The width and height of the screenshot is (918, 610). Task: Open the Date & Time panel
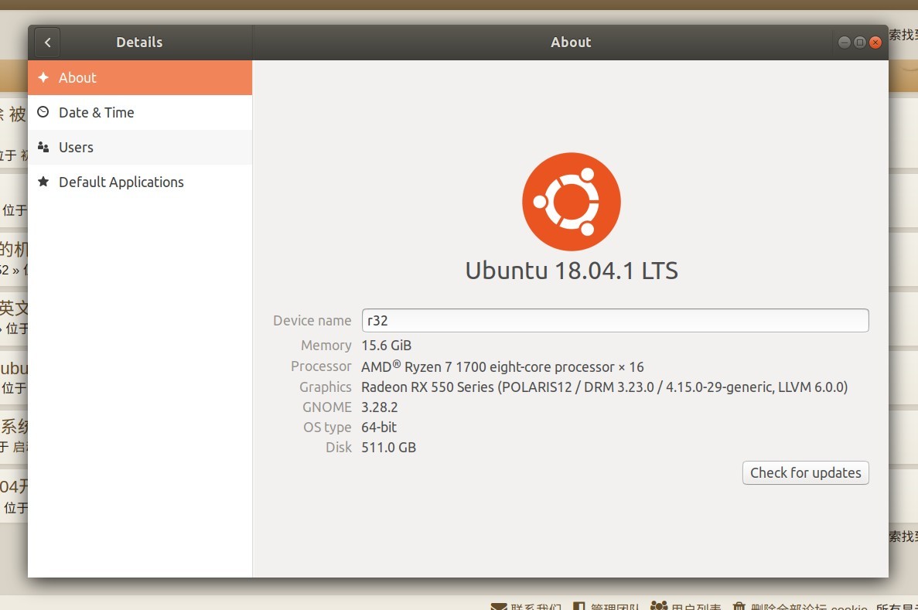(x=140, y=112)
